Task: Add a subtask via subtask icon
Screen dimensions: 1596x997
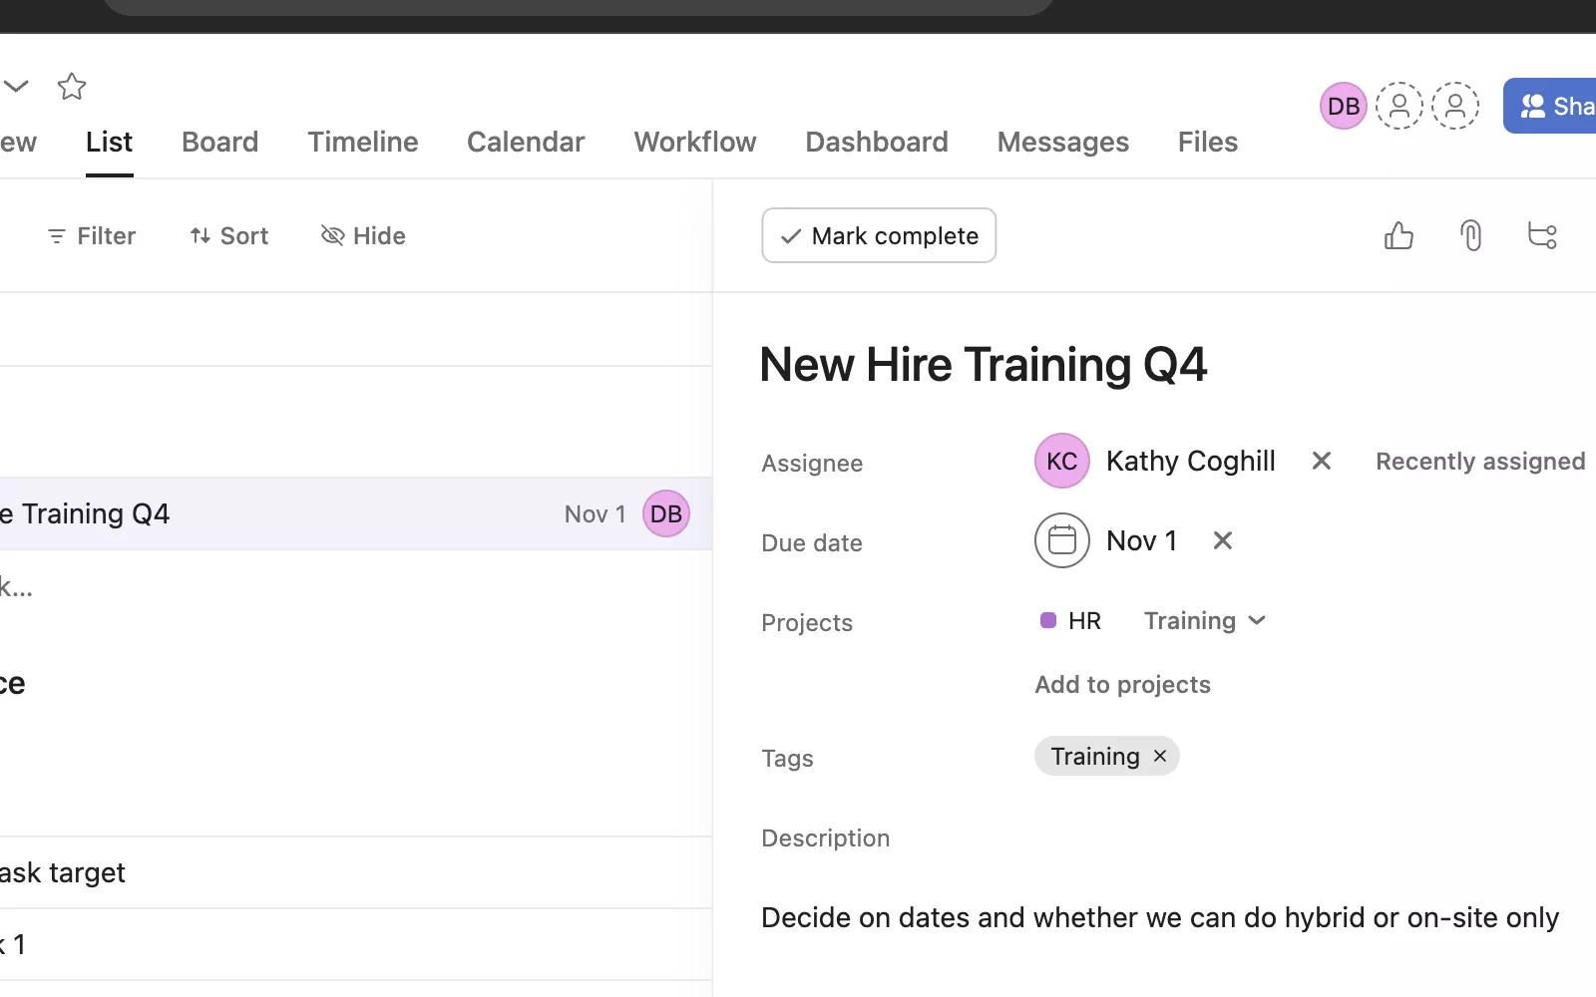Action: 1542,236
